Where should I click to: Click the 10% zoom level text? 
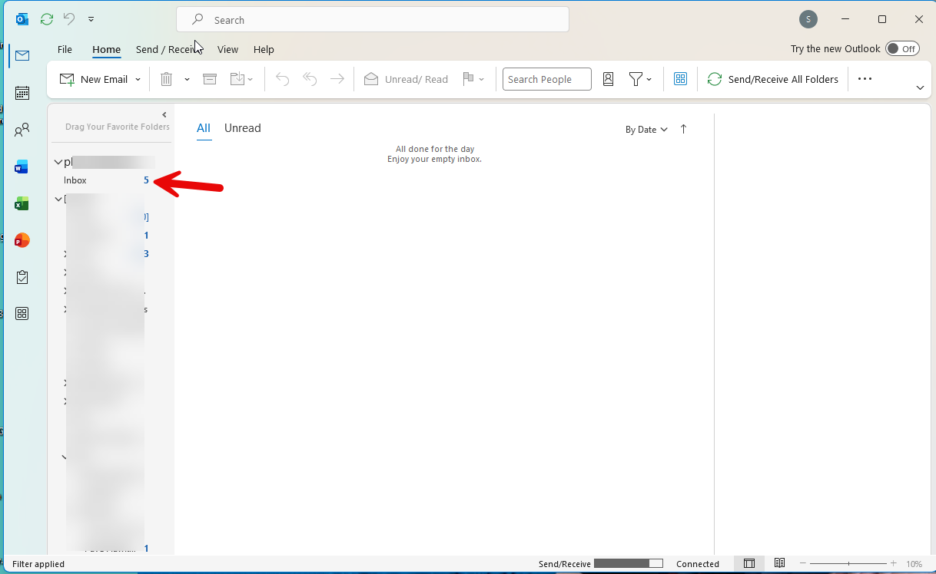(914, 564)
